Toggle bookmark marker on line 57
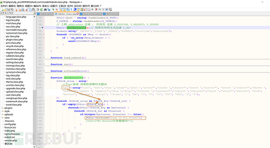The height and width of the screenshot is (148, 270). click(x=43, y=27)
